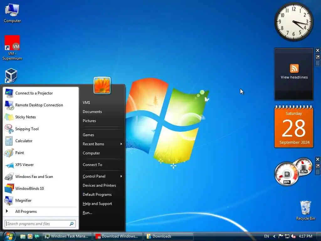Click the third quick launch icon
Screen dimensions: 321x241
point(37,236)
